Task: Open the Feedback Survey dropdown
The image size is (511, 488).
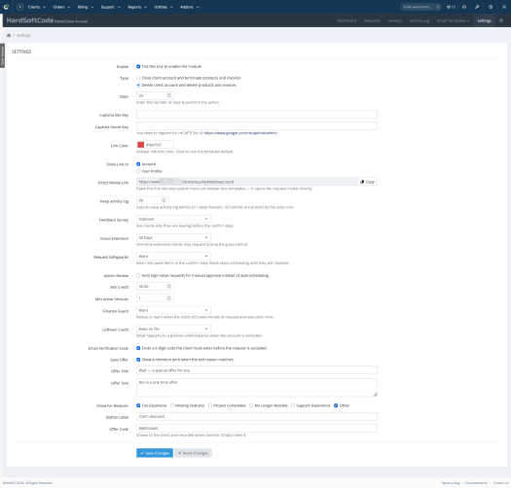Action: pyautogui.click(x=173, y=219)
